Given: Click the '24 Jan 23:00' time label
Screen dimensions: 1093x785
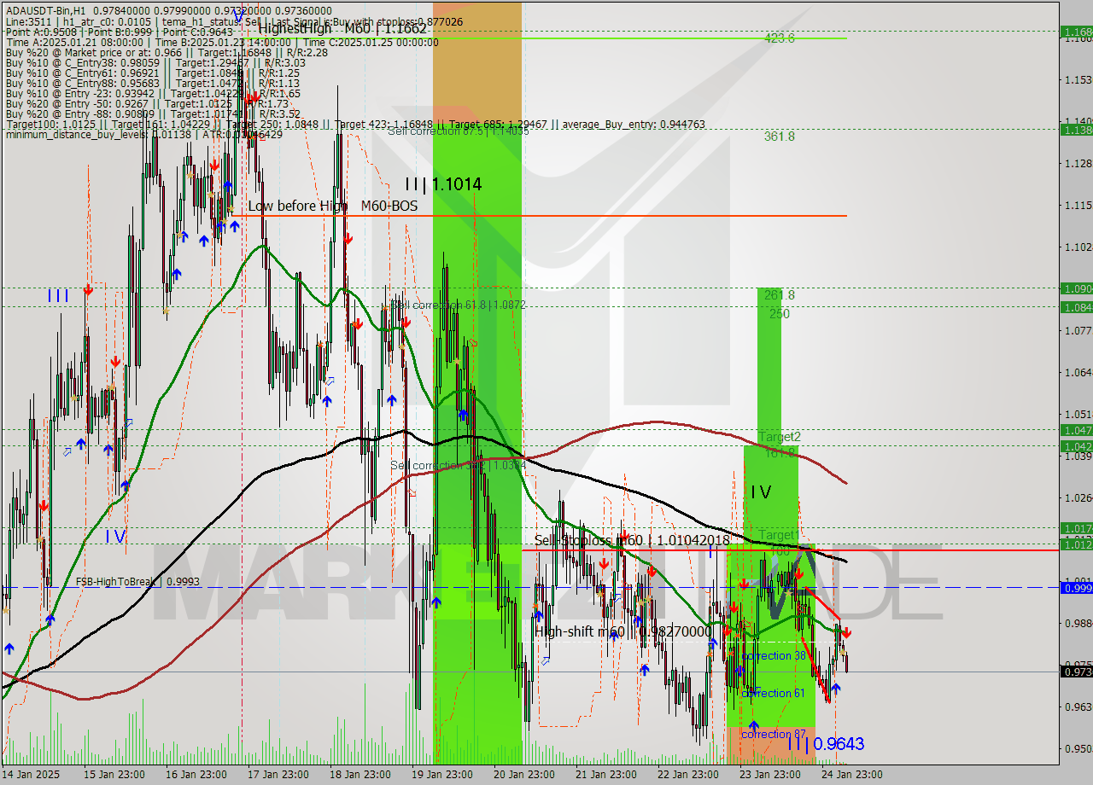Looking at the screenshot, I should click(852, 775).
